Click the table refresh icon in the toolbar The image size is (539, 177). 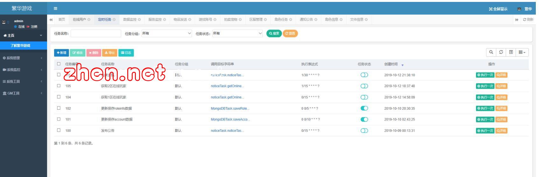tap(501, 52)
